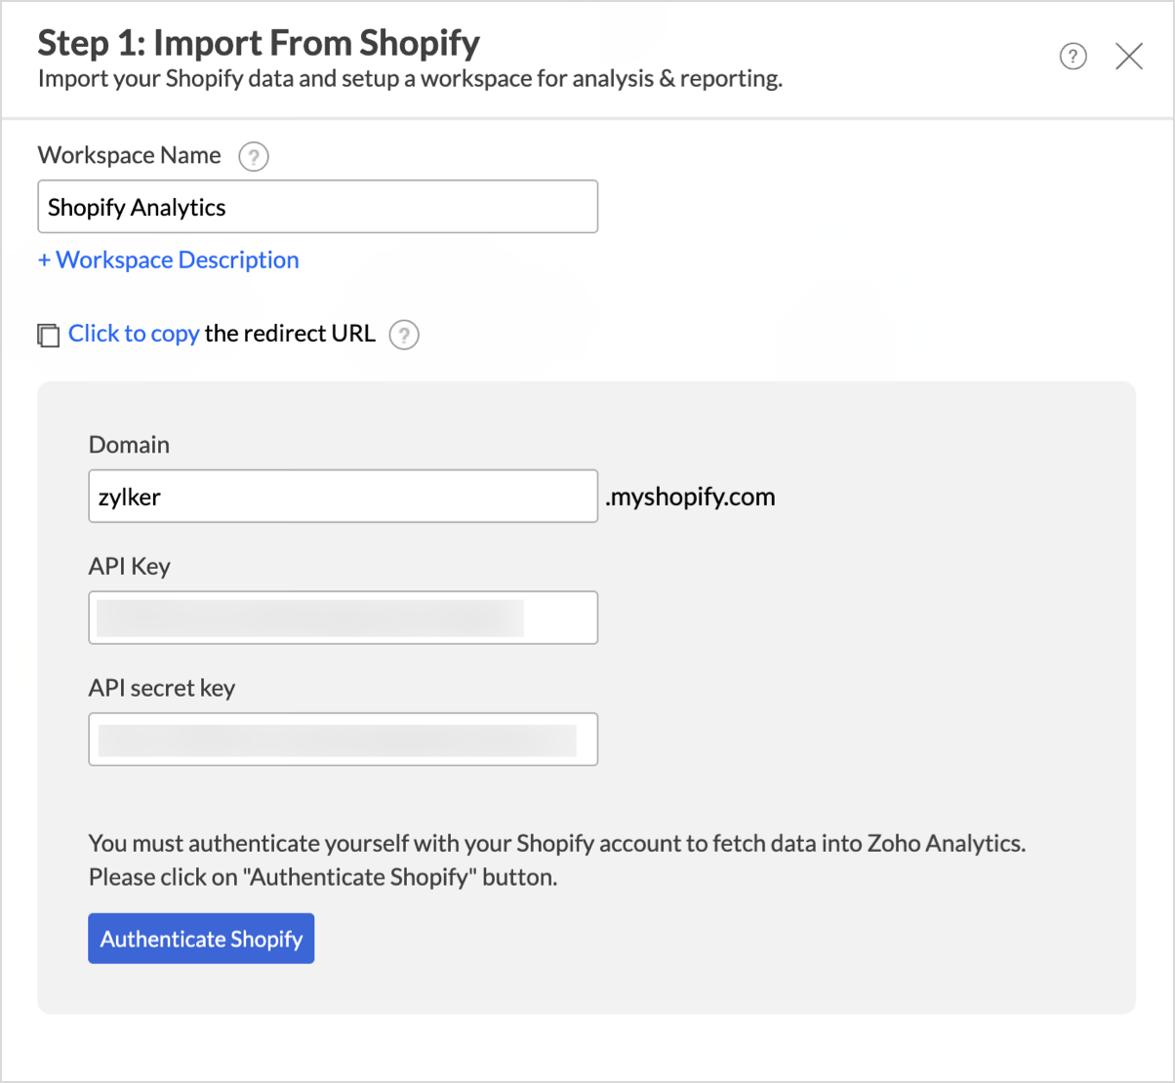
Task: Click help icon beside Workspace Name
Action: pyautogui.click(x=254, y=156)
